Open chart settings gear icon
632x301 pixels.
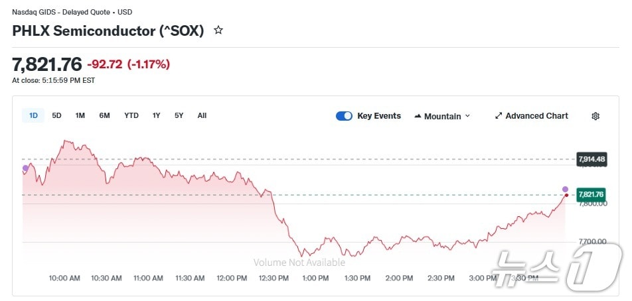coord(595,116)
